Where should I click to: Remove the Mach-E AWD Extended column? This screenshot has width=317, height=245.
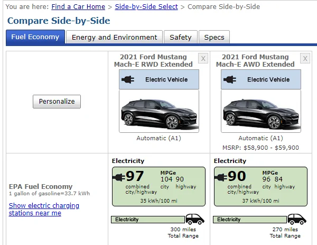(305, 58)
